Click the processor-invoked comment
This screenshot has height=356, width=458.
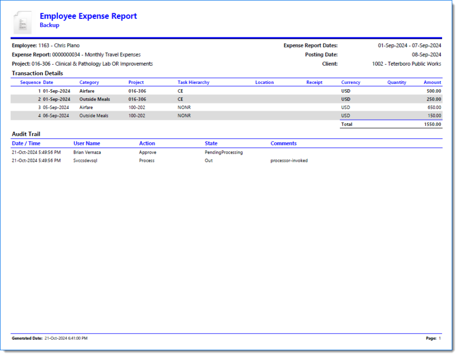click(289, 161)
